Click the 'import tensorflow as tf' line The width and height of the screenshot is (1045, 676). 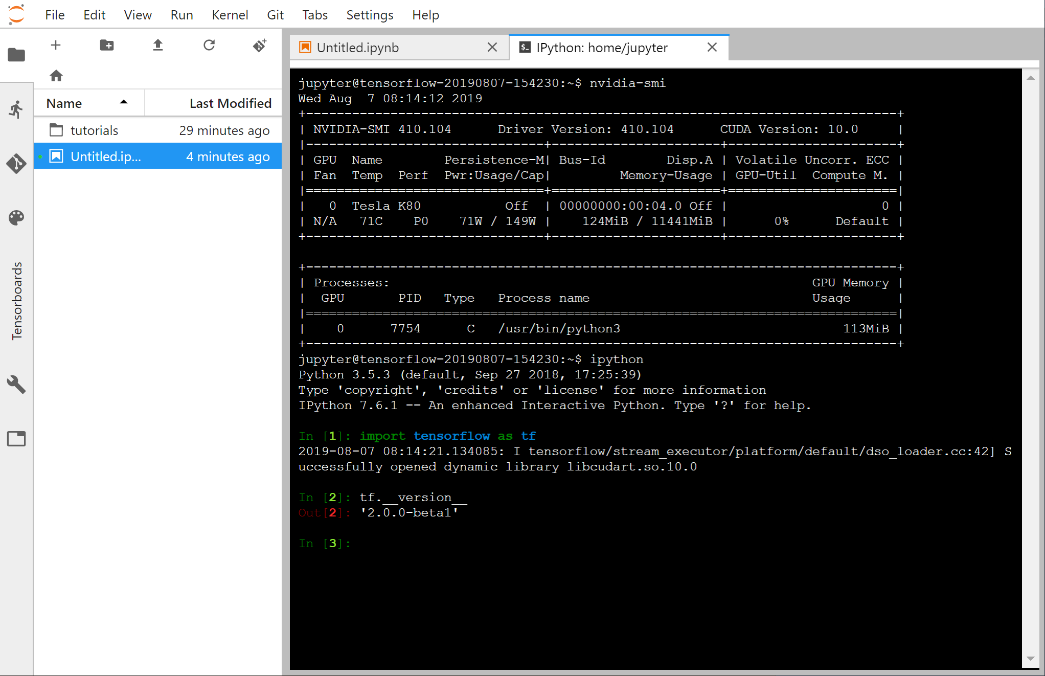[x=447, y=436]
